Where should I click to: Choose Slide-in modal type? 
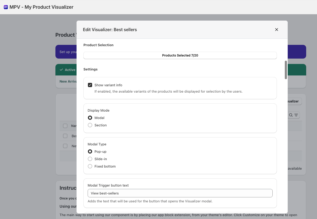[x=90, y=159]
